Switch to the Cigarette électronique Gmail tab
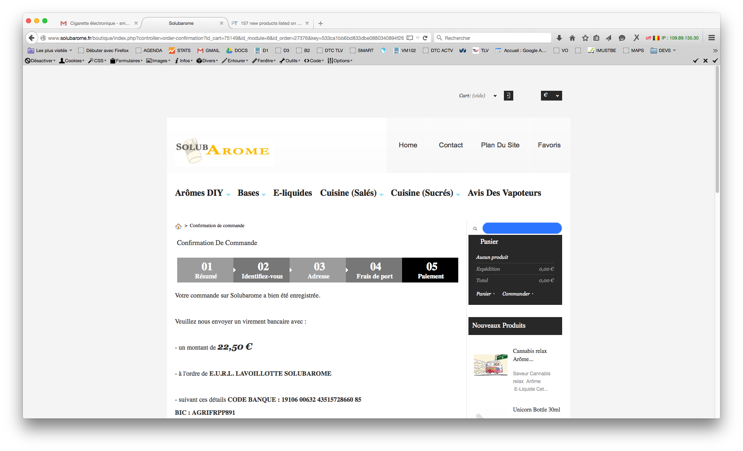This screenshot has height=451, width=743. point(99,23)
